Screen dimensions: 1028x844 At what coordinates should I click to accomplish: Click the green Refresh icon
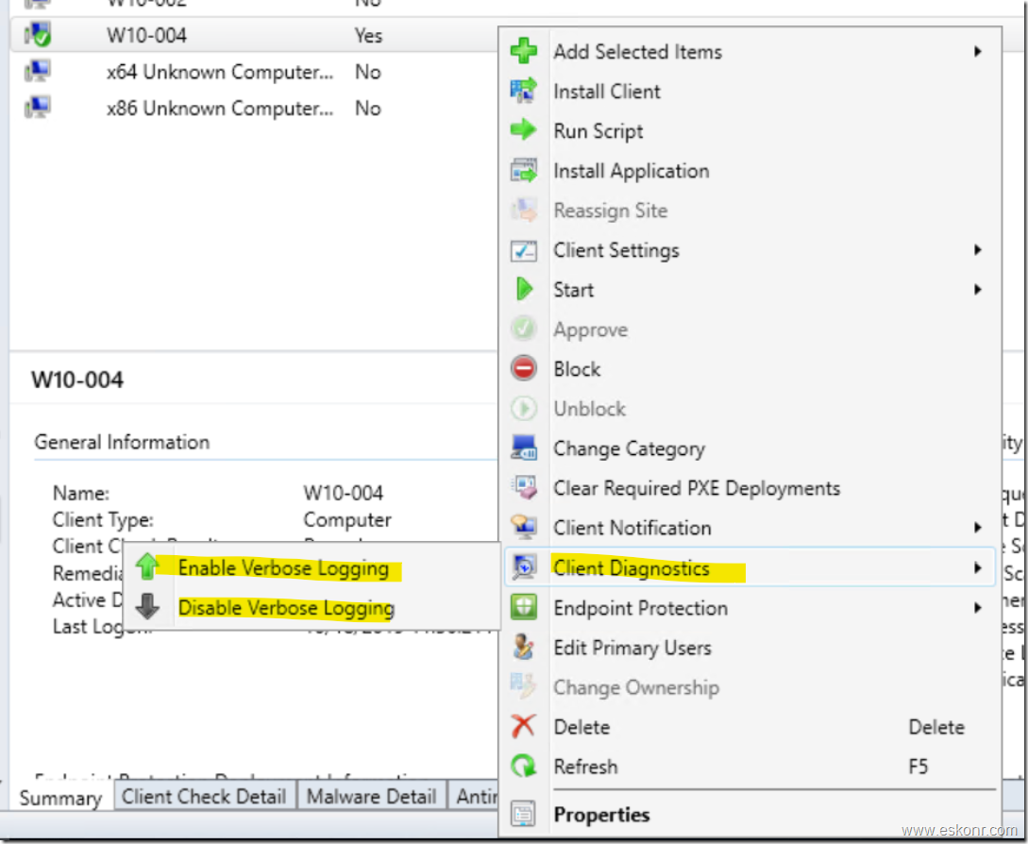pos(525,766)
